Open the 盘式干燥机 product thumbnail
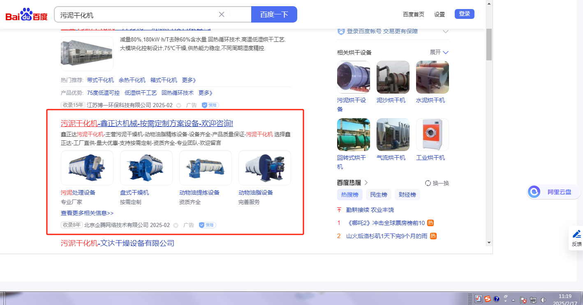Image resolution: width=583 pixels, height=305 pixels. pos(146,168)
